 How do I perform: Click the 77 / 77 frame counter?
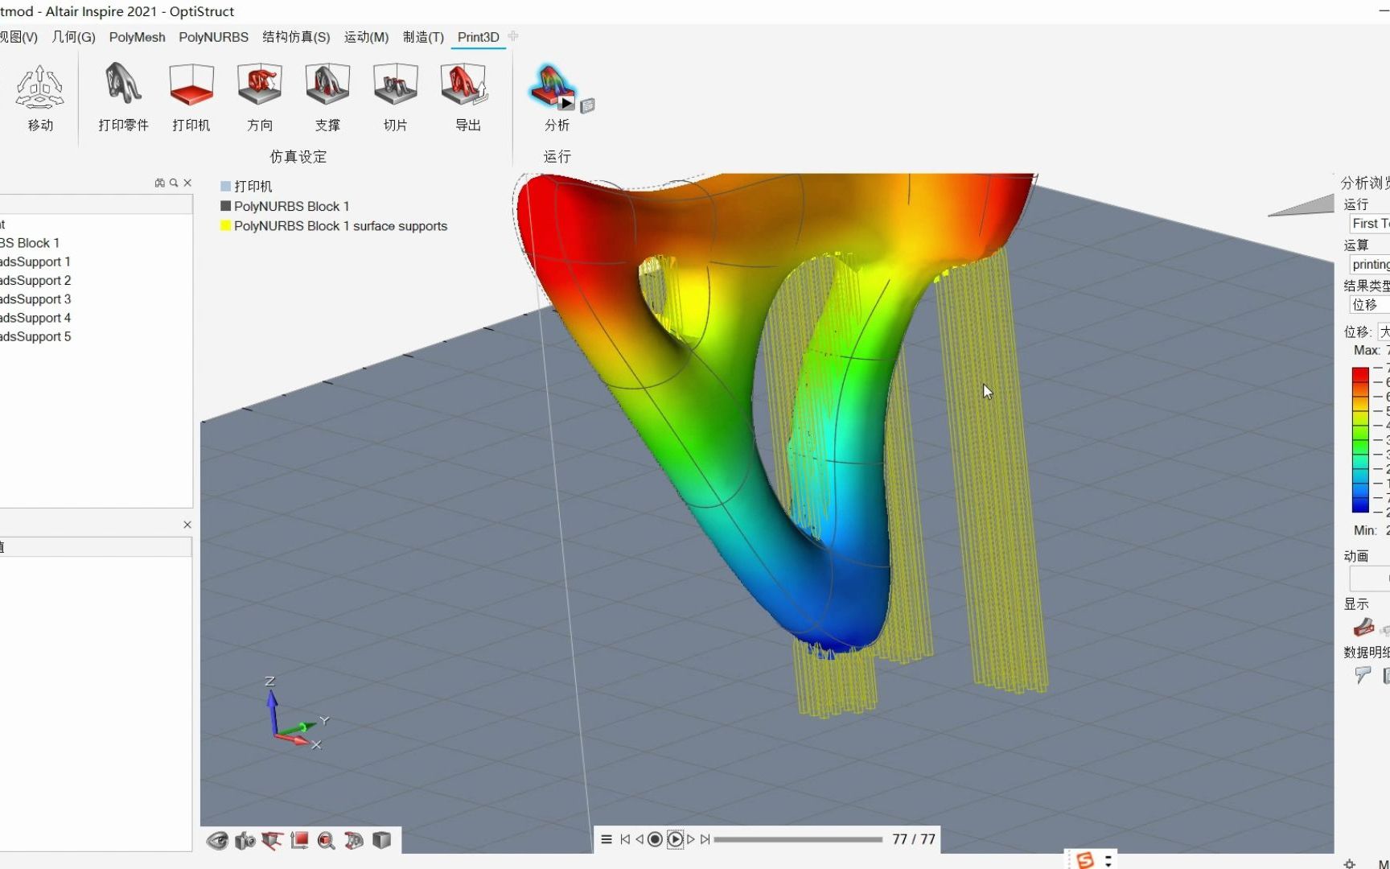tap(914, 839)
